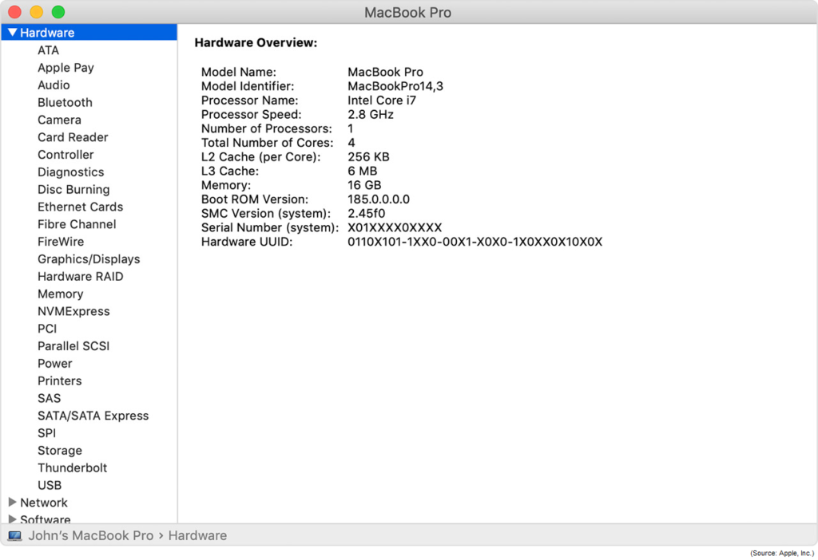Open the USB hardware category

pyautogui.click(x=50, y=485)
